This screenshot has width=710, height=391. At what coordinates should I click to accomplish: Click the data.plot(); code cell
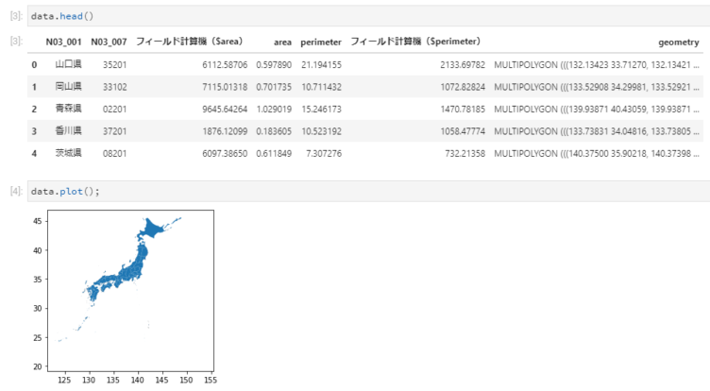pos(368,191)
